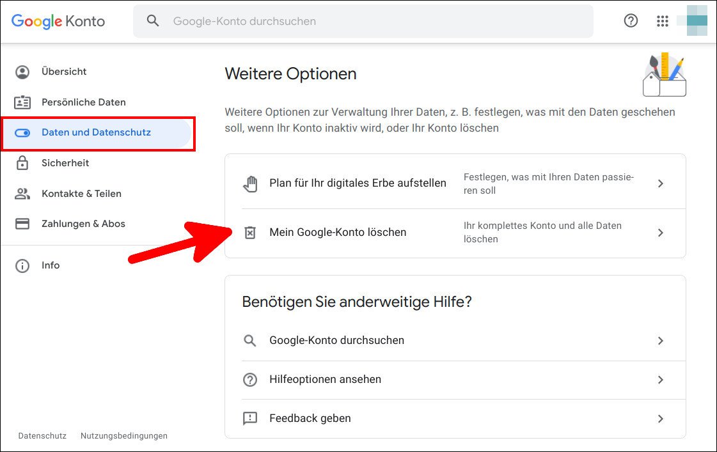Expand chevron for Mein Google-Konto löschen row
This screenshot has width=717, height=452.
click(x=660, y=233)
